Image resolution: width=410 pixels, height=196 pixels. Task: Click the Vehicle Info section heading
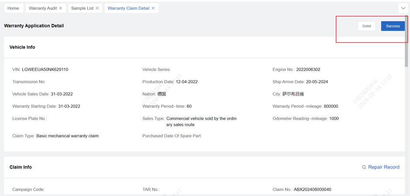point(22,47)
